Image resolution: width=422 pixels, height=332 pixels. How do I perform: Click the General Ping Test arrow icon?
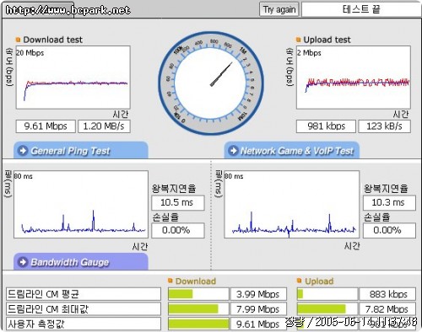pyautogui.click(x=23, y=151)
